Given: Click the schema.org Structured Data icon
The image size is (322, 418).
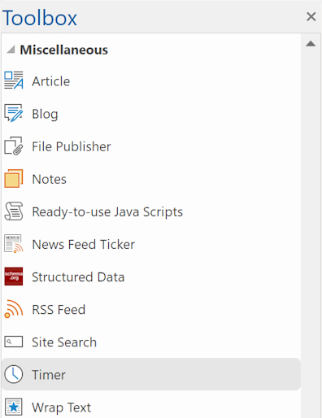Looking at the screenshot, I should (x=14, y=276).
